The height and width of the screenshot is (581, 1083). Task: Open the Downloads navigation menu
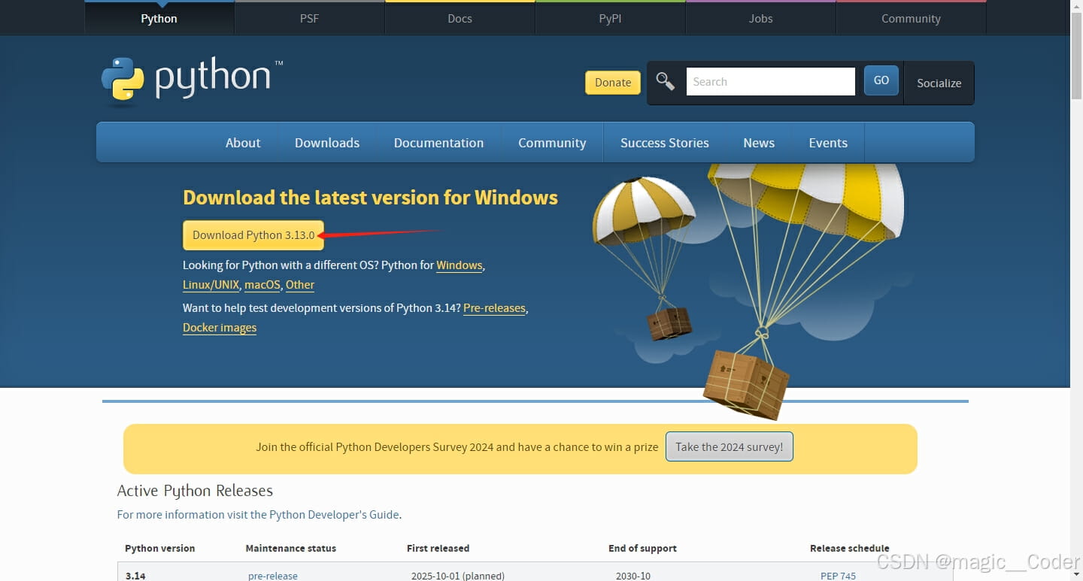(327, 143)
